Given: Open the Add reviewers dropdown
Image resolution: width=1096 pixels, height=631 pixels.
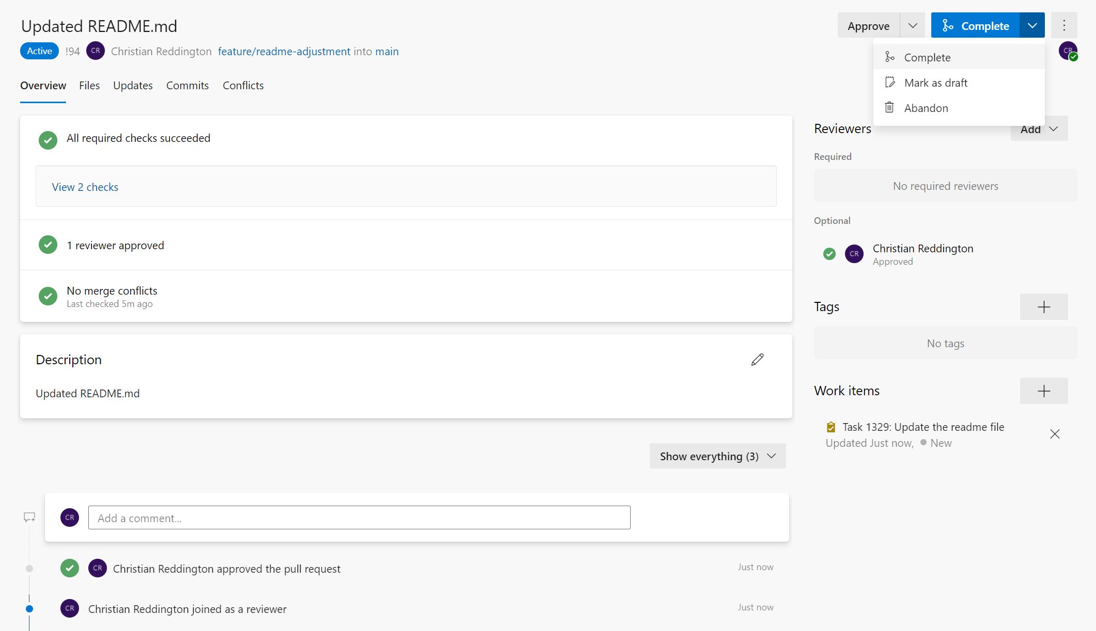Looking at the screenshot, I should tap(1039, 129).
